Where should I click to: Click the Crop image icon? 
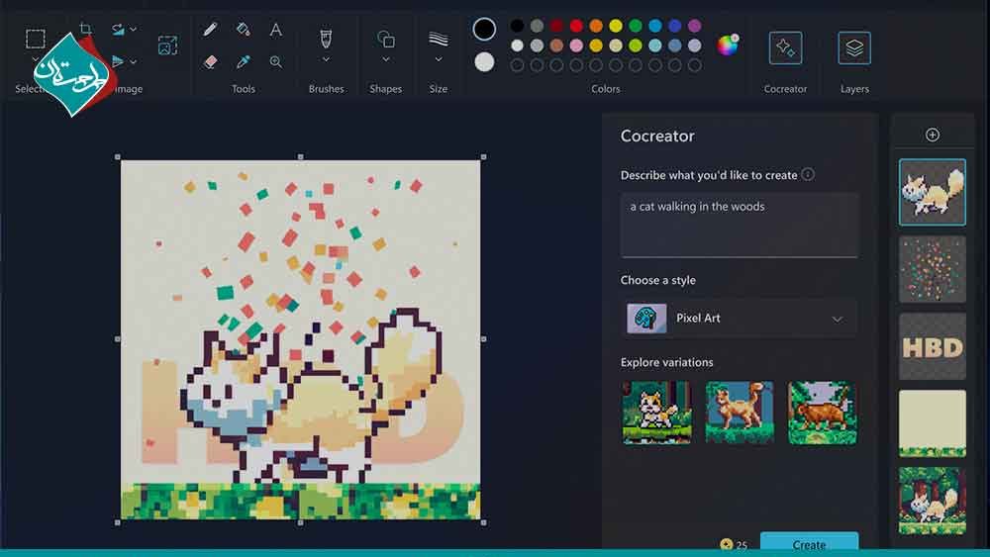[x=86, y=29]
